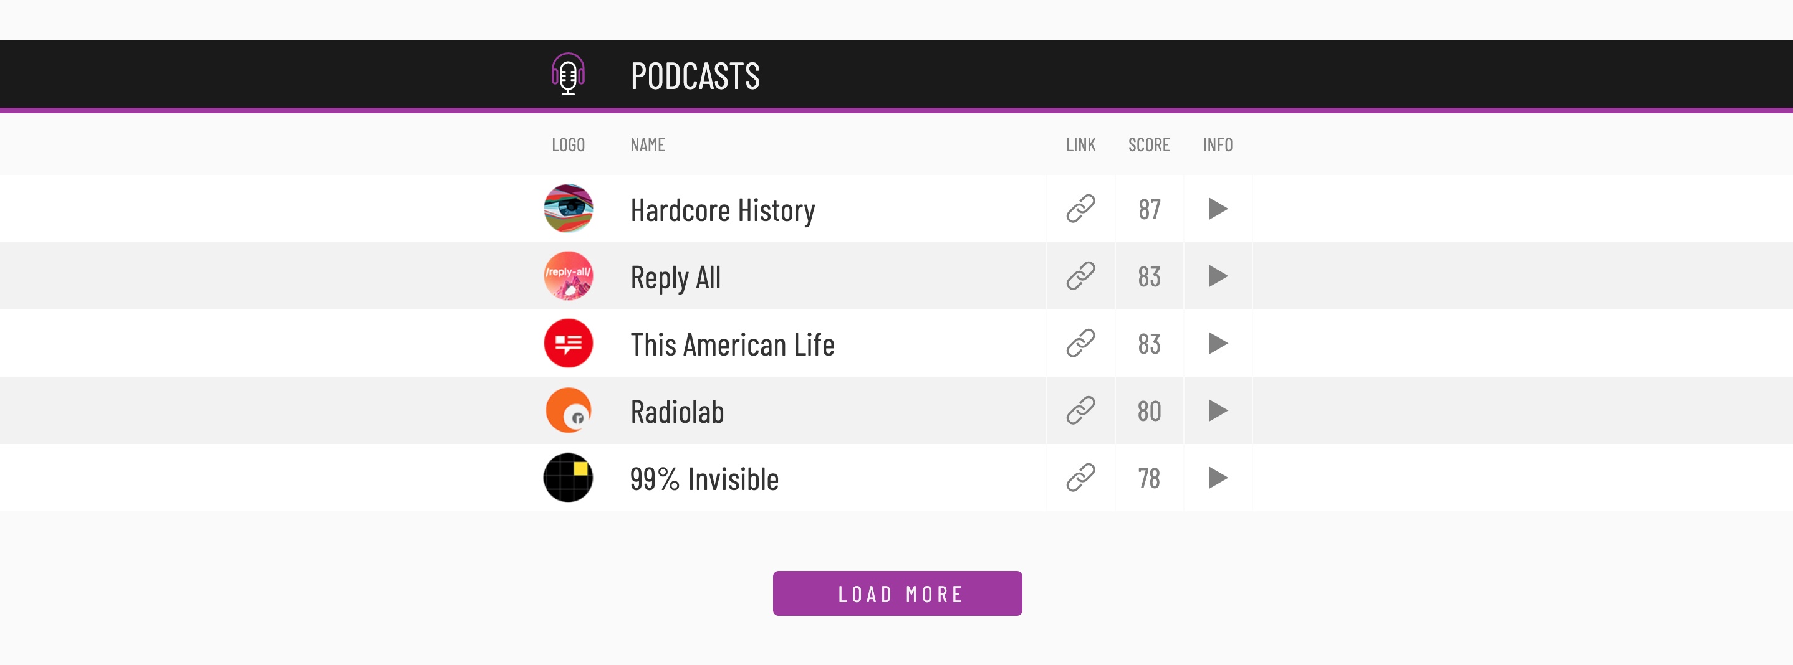
Task: Open the Reply All link icon
Action: coord(1080,276)
